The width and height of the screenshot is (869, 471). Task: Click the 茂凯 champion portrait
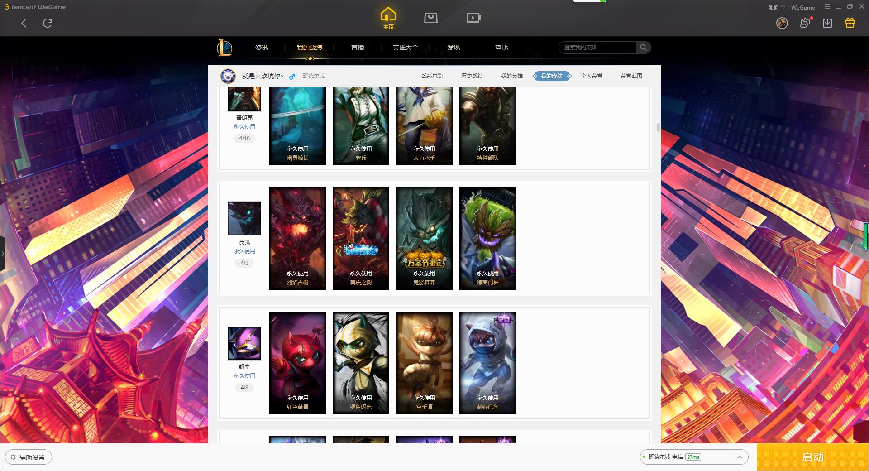(244, 218)
